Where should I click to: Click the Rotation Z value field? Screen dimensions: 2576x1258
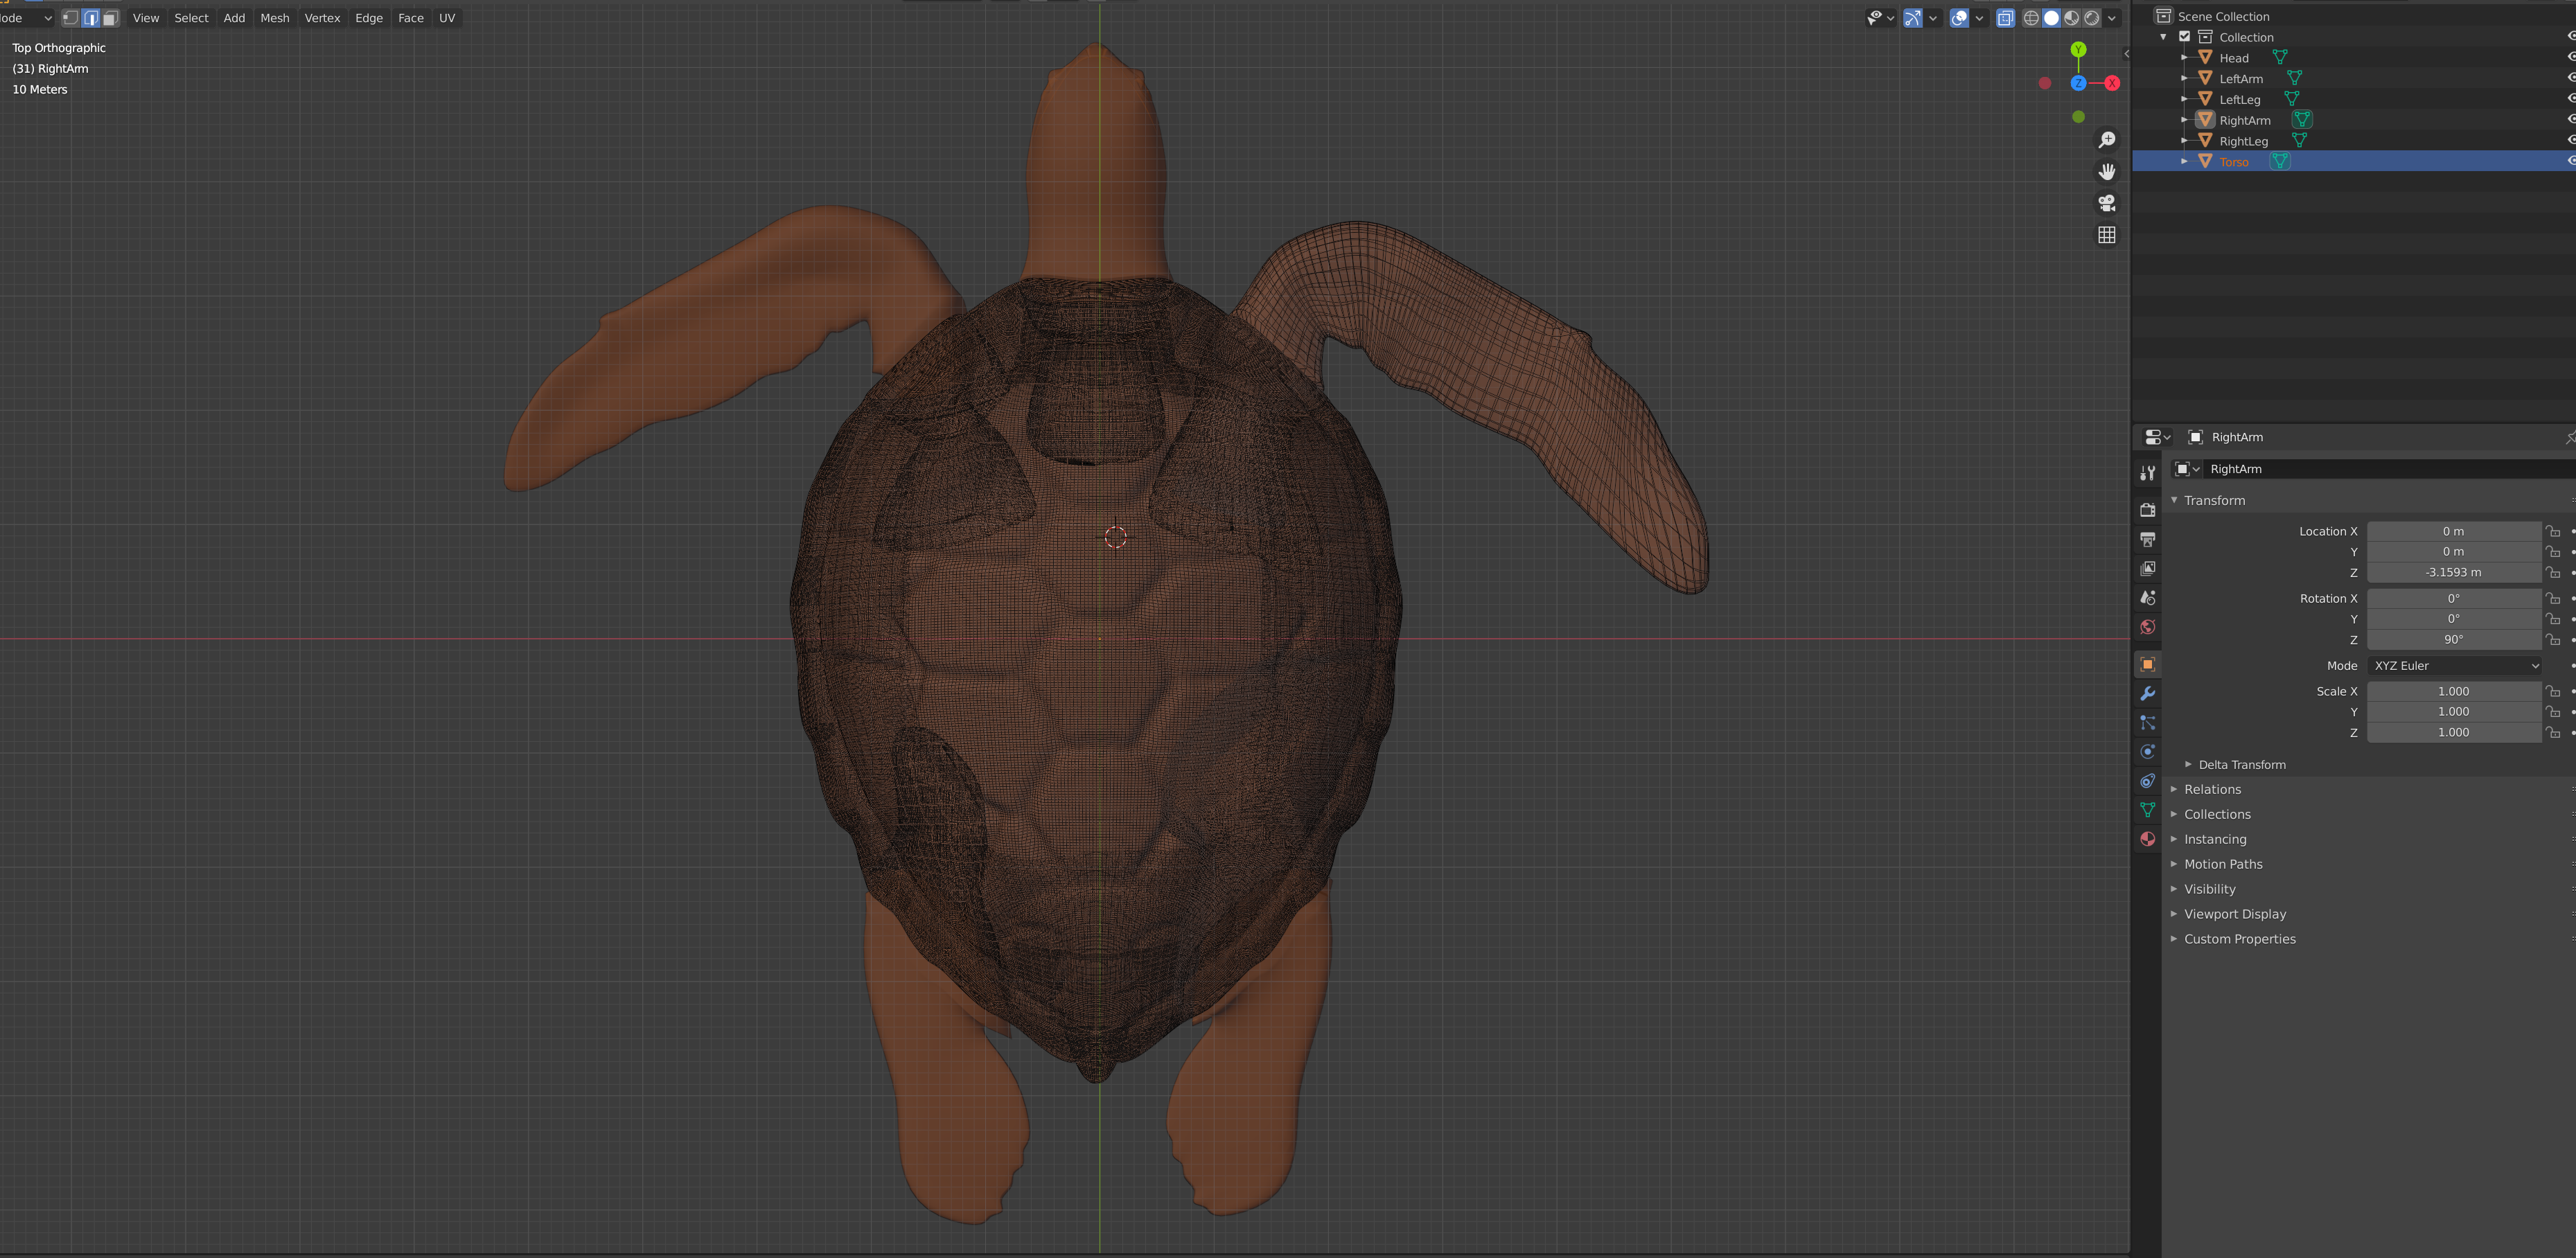pyautogui.click(x=2453, y=640)
